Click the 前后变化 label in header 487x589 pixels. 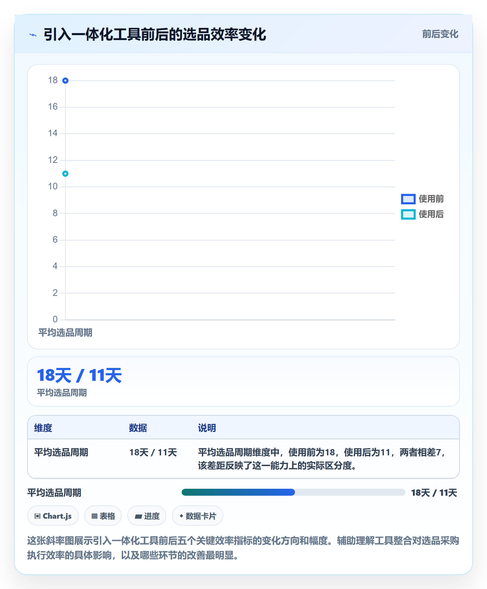[x=440, y=34]
